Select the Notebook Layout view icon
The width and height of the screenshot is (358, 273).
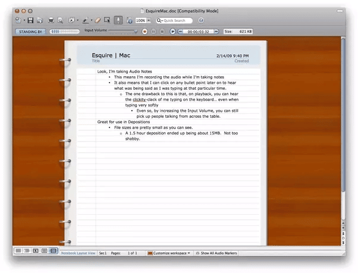[53, 250]
